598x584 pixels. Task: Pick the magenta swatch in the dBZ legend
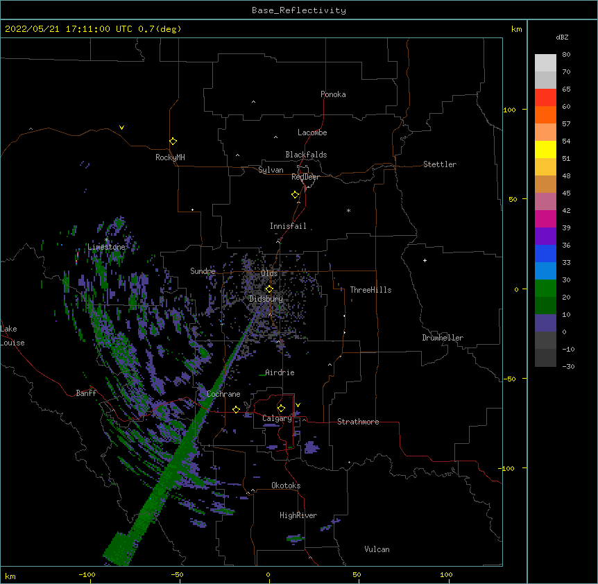tap(545, 218)
